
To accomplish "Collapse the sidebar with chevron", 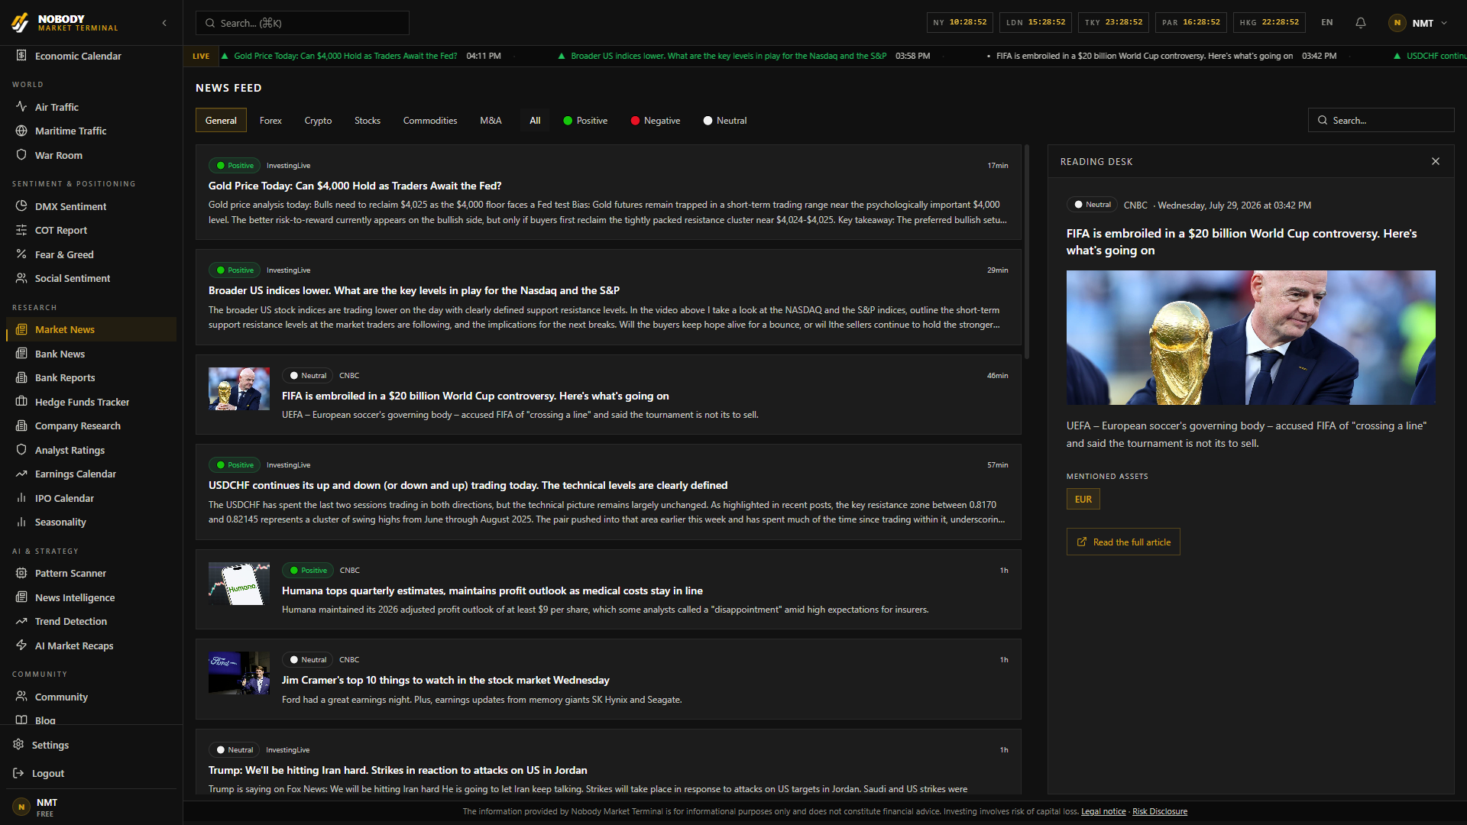I will point(164,23).
